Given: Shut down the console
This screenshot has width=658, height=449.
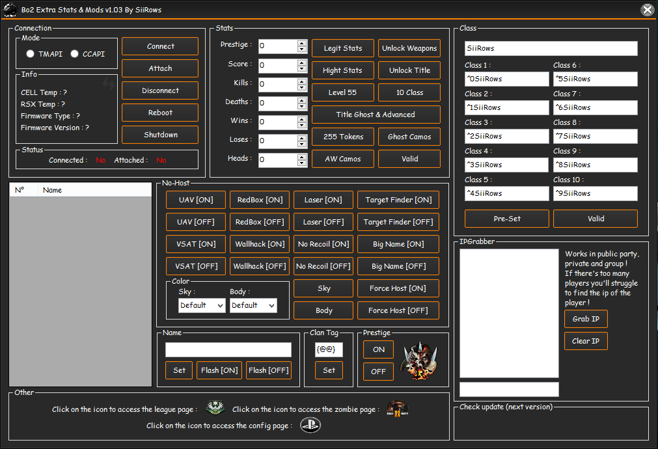Looking at the screenshot, I should (x=160, y=135).
